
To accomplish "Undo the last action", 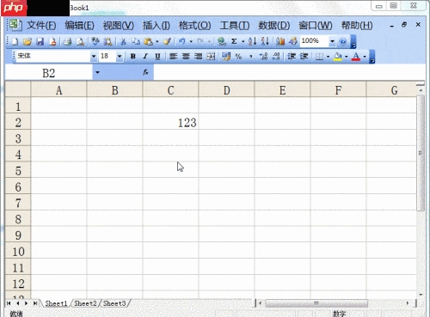I will coord(181,42).
